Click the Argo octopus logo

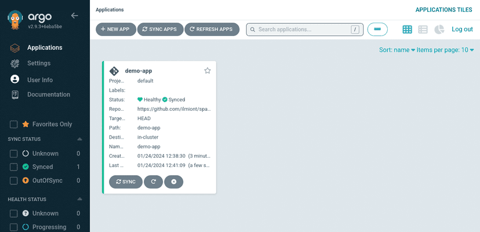click(x=16, y=20)
